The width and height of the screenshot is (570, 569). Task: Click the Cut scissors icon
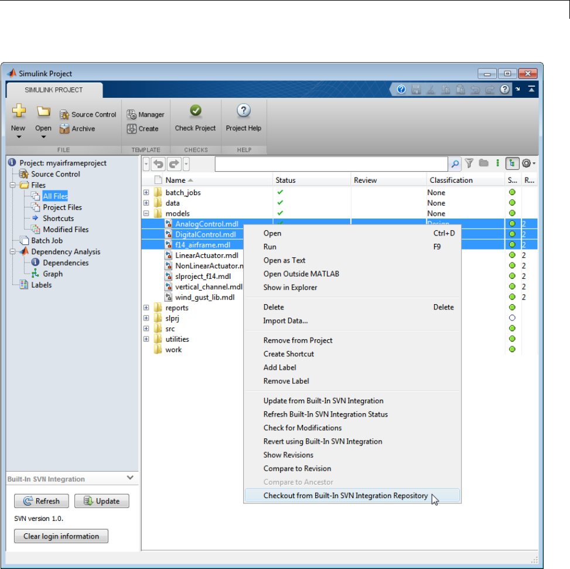pyautogui.click(x=431, y=90)
